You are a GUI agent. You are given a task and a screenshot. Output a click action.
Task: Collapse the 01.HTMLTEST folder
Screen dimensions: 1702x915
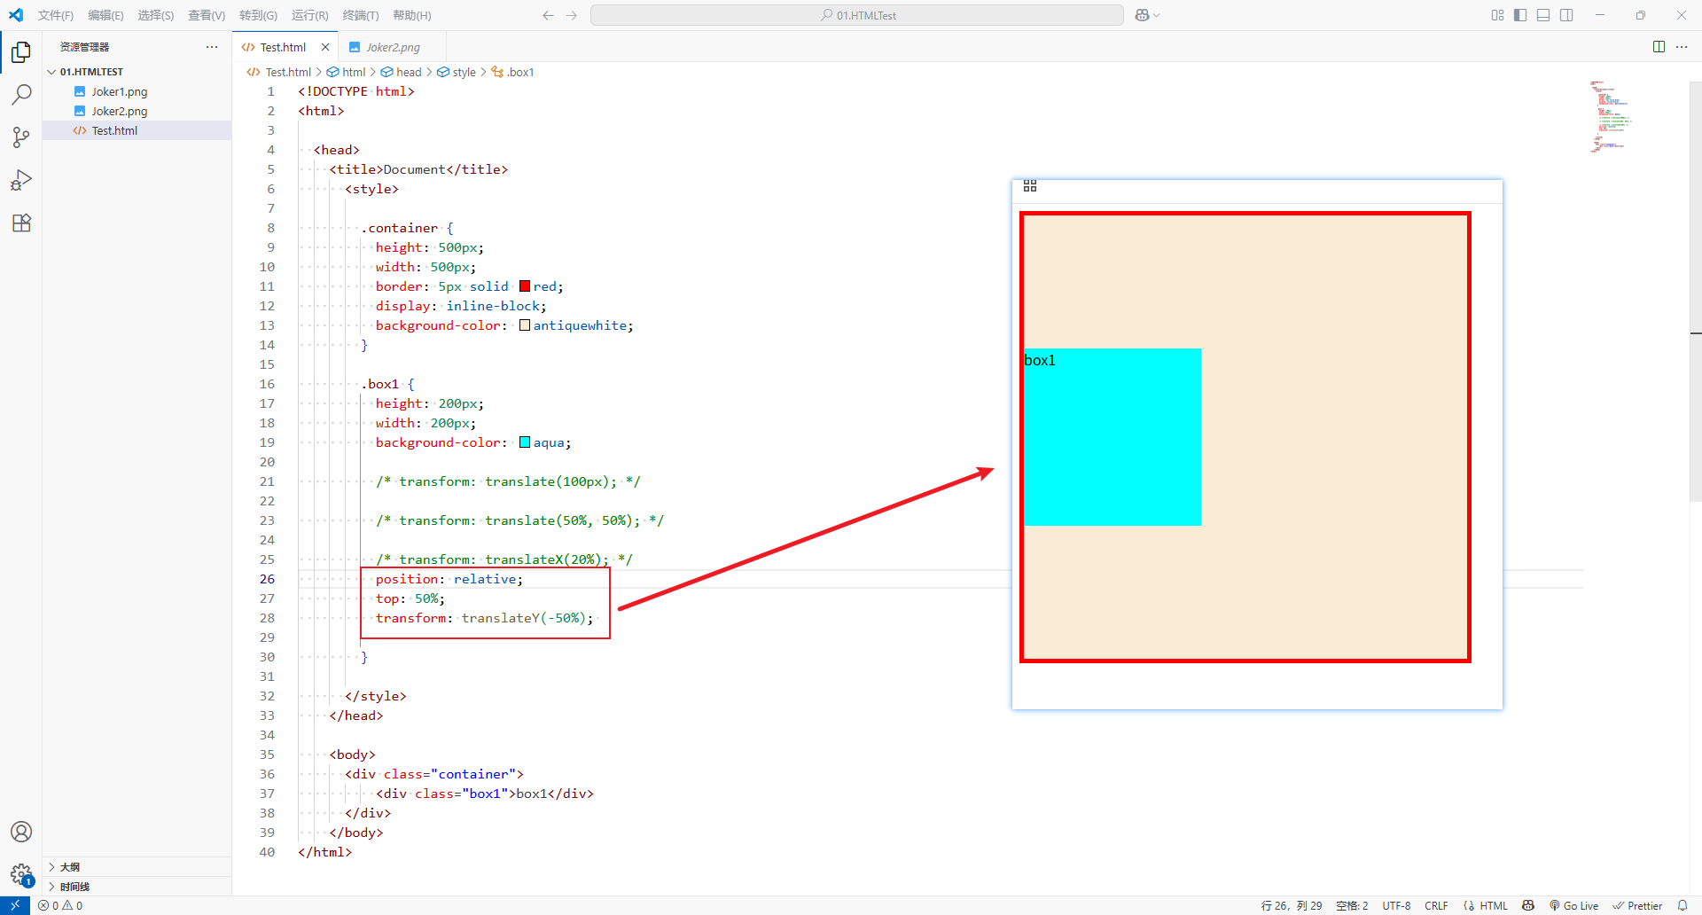pyautogui.click(x=137, y=72)
